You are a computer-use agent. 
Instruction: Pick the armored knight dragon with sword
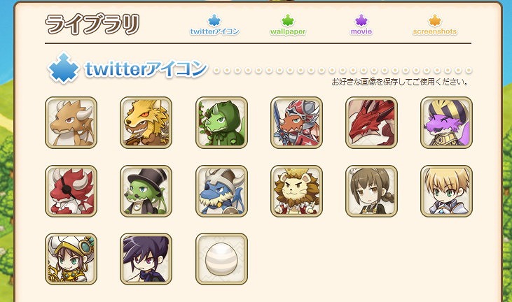coord(296,122)
